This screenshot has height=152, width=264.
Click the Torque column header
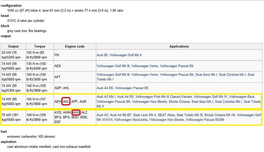point(40,46)
